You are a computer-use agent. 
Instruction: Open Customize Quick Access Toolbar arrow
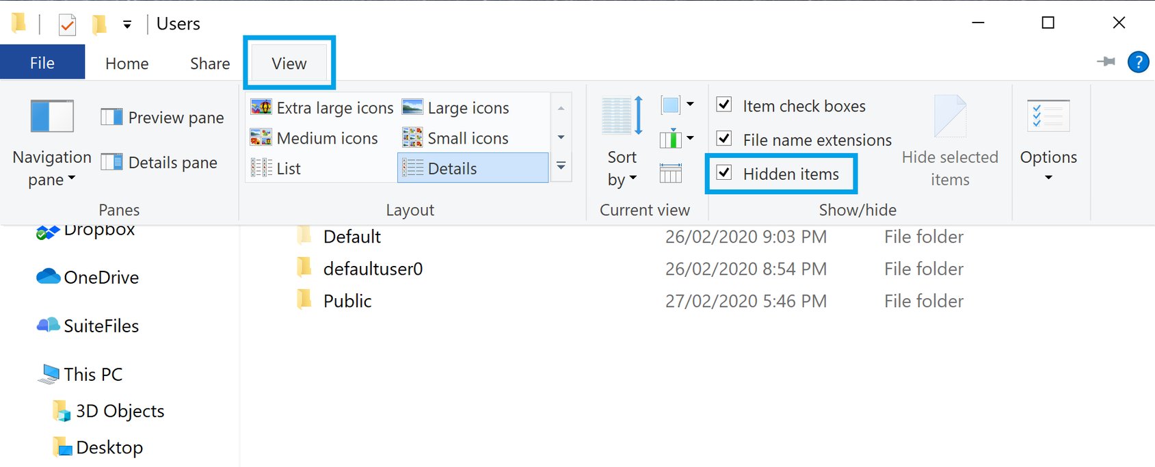(127, 25)
